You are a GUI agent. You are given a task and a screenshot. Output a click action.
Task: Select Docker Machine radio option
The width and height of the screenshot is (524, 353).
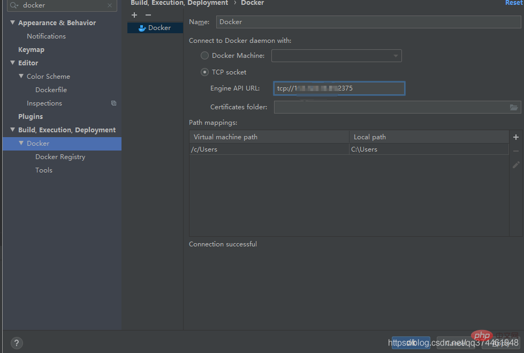click(x=204, y=56)
